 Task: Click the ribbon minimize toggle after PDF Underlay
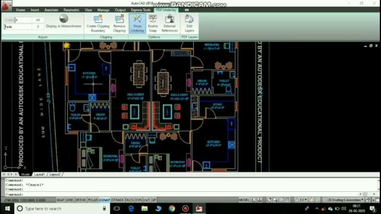[186, 10]
